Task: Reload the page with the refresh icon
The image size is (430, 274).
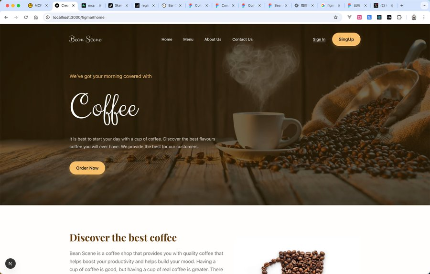Action: tap(26, 17)
